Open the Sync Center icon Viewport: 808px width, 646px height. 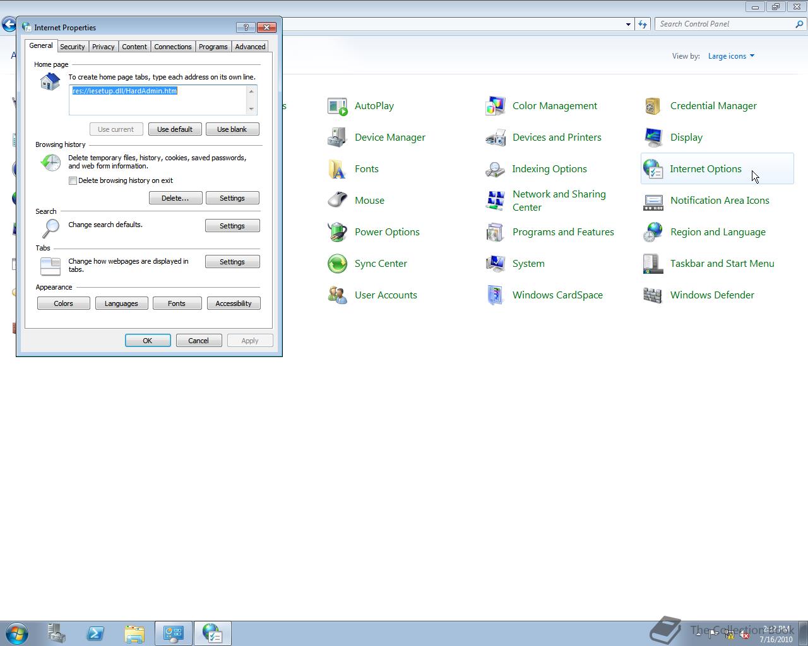[x=338, y=264]
